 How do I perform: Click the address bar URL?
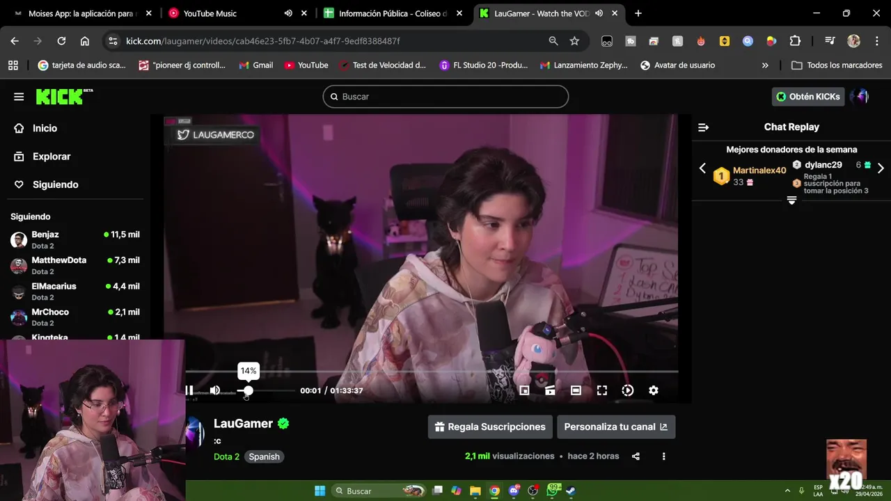pos(263,41)
